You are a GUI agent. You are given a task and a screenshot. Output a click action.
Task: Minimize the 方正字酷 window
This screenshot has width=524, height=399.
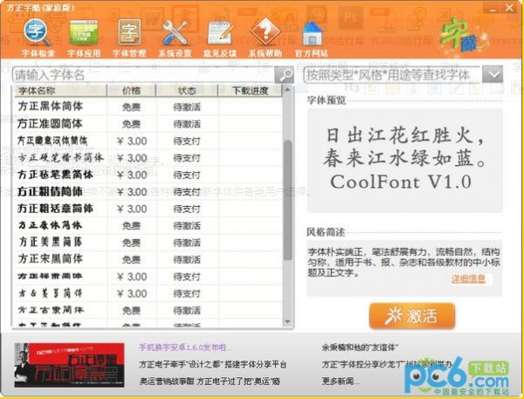[493, 8]
